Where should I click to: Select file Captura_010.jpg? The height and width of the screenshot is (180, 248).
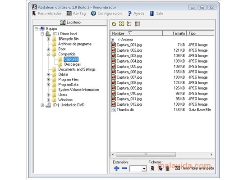[x=129, y=94]
